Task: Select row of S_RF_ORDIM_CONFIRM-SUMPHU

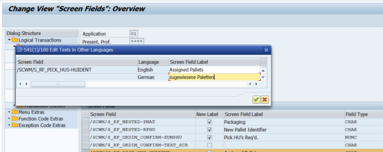Action: tap(86, 137)
